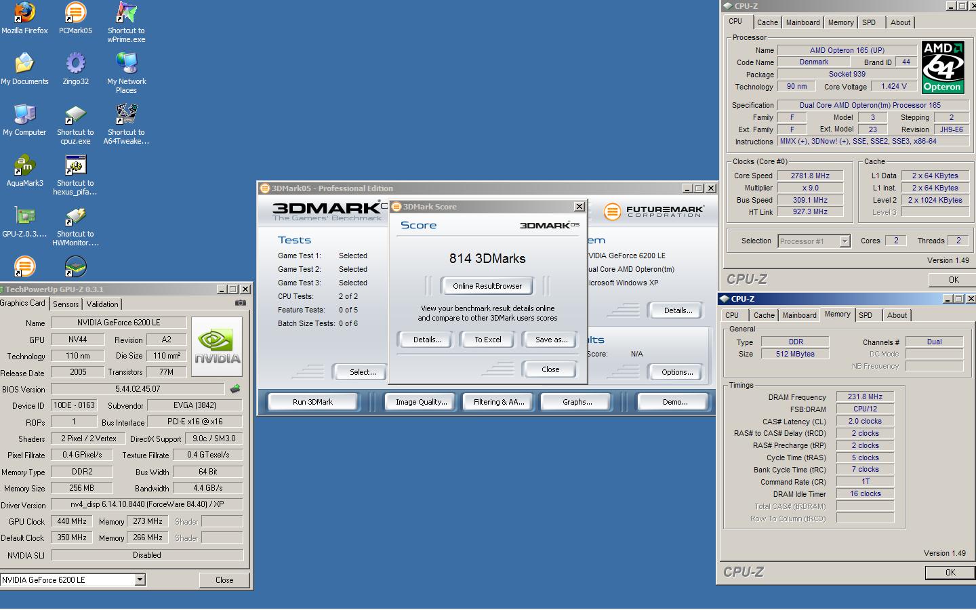This screenshot has width=976, height=610.
Task: Open the wPrime.exe shortcut icon
Action: (126, 12)
